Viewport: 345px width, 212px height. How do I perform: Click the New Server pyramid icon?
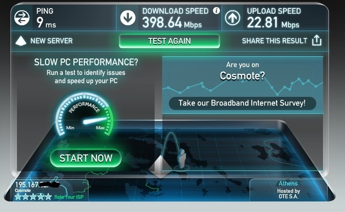point(21,41)
